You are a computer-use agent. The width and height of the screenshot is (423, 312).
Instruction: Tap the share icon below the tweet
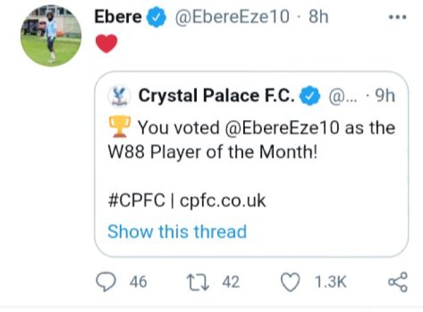point(398,282)
